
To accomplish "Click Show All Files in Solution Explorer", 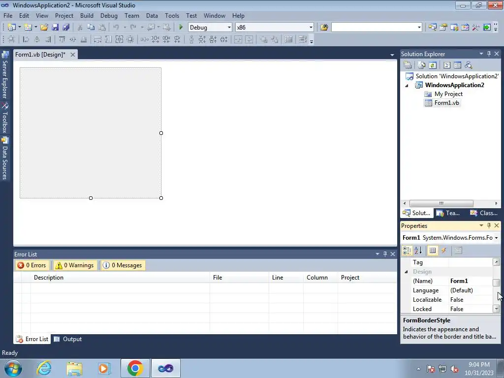I will click(422, 65).
